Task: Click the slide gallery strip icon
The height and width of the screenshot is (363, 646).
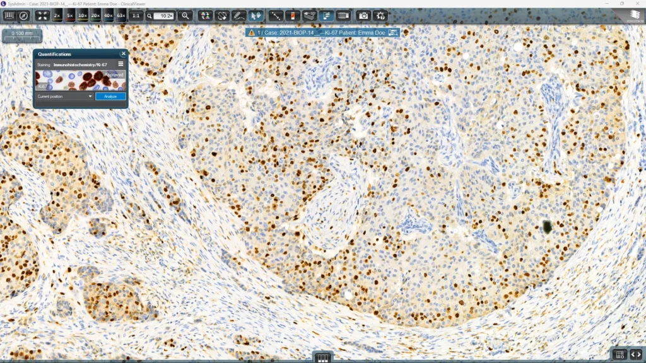Action: click(x=343, y=16)
